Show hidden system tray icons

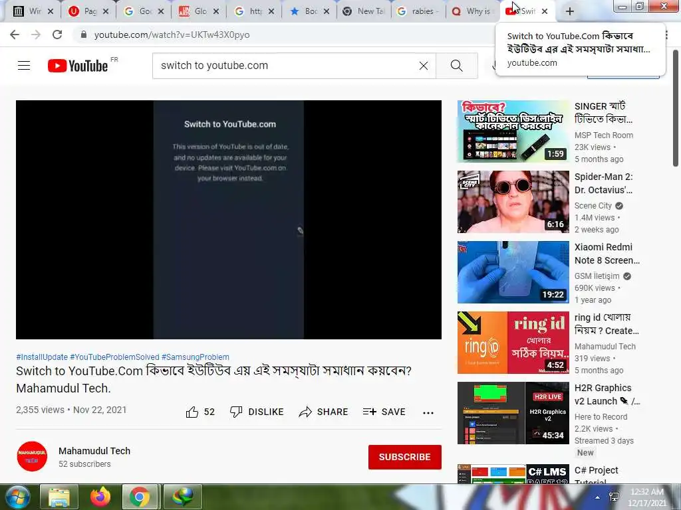pos(598,498)
